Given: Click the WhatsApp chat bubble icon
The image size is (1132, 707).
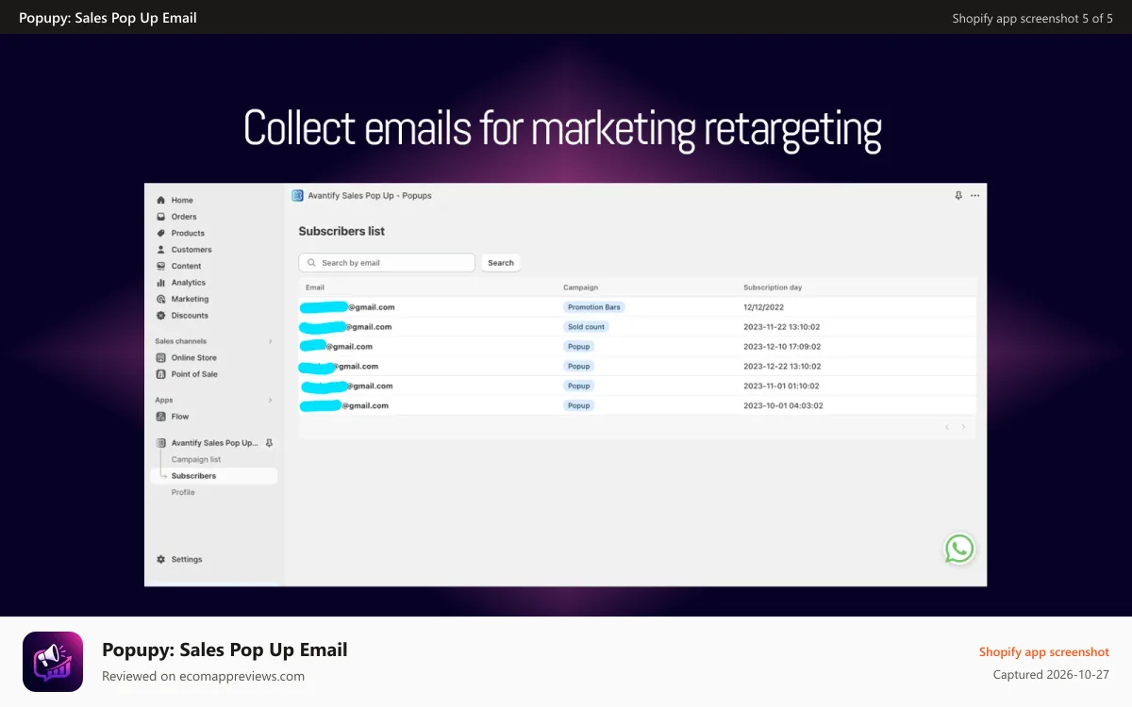Looking at the screenshot, I should point(959,549).
